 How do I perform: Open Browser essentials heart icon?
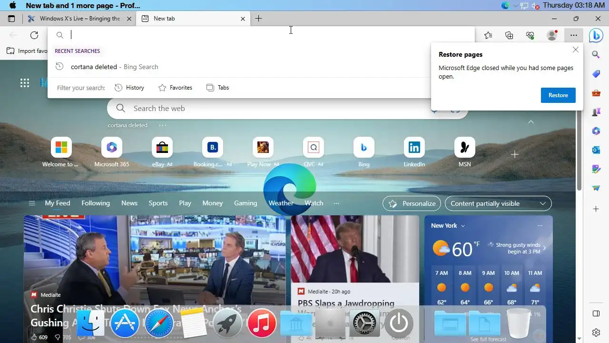530,35
